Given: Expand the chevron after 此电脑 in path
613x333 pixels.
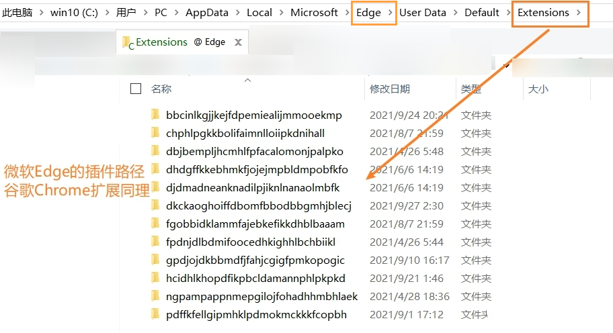Looking at the screenshot, I should point(41,13).
